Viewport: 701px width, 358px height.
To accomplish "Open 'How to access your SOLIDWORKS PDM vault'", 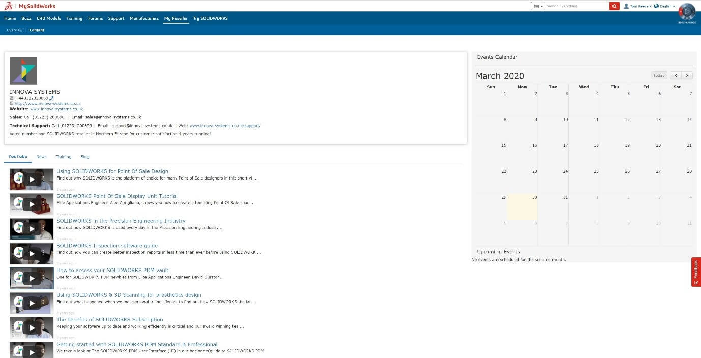I will (x=112, y=270).
